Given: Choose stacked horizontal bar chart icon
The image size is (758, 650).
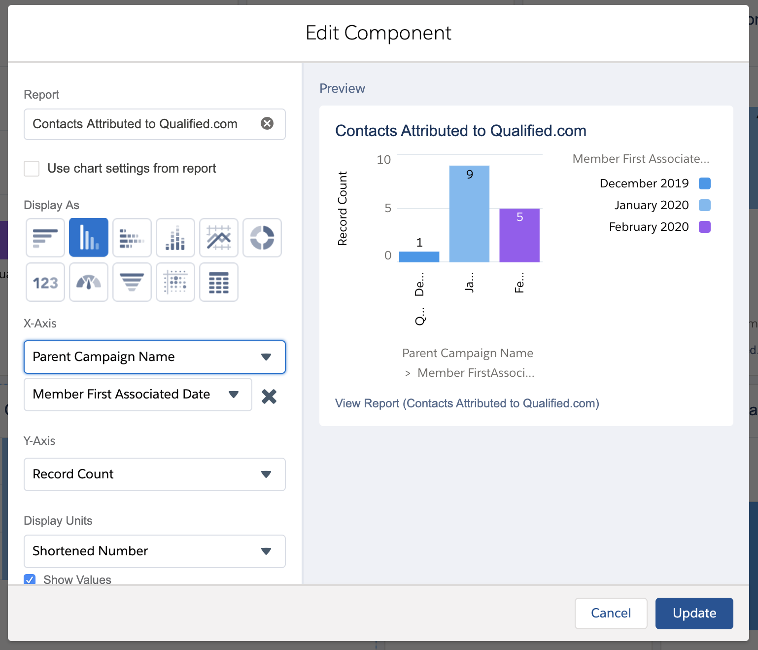Looking at the screenshot, I should point(132,238).
